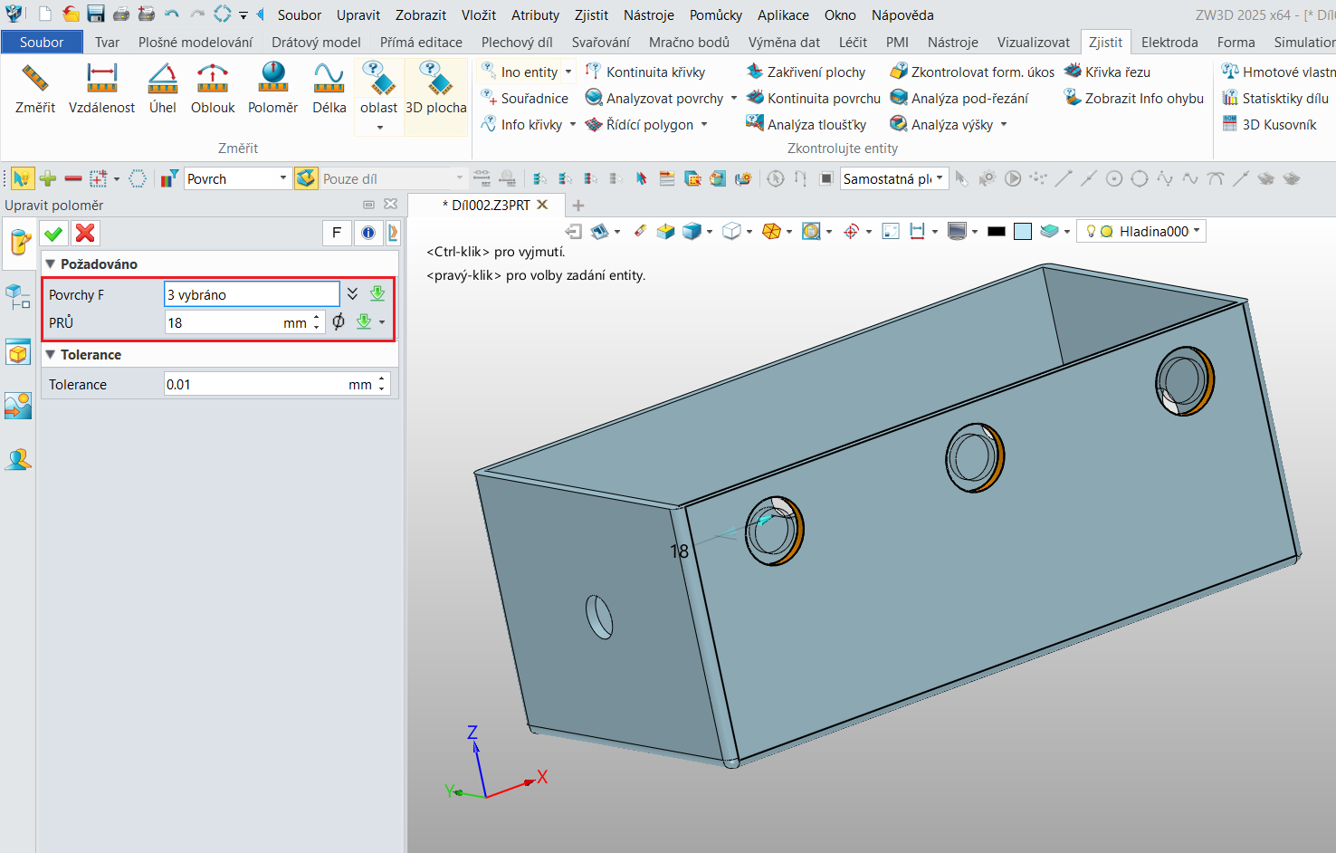
Task: Switch to the Plechový díl ribbon tab
Action: (x=517, y=42)
